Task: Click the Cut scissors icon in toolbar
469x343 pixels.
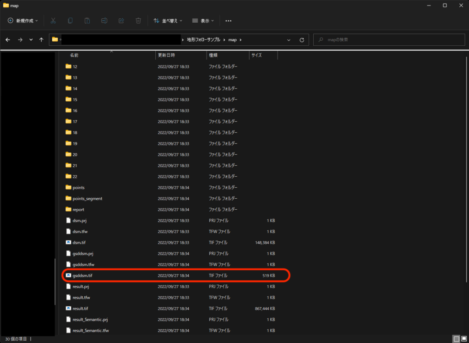Action: (53, 21)
